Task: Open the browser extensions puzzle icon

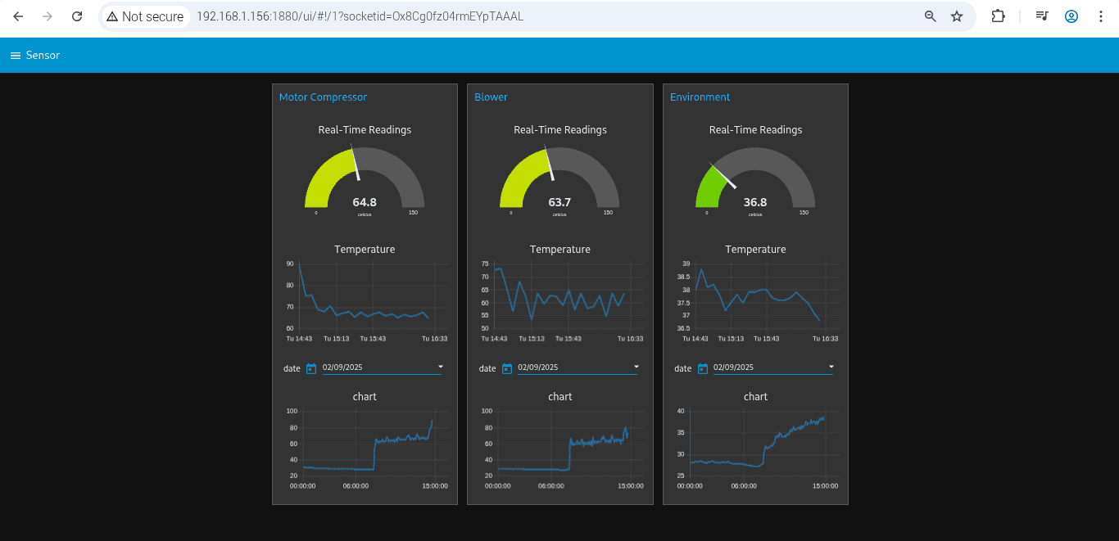Action: [998, 16]
